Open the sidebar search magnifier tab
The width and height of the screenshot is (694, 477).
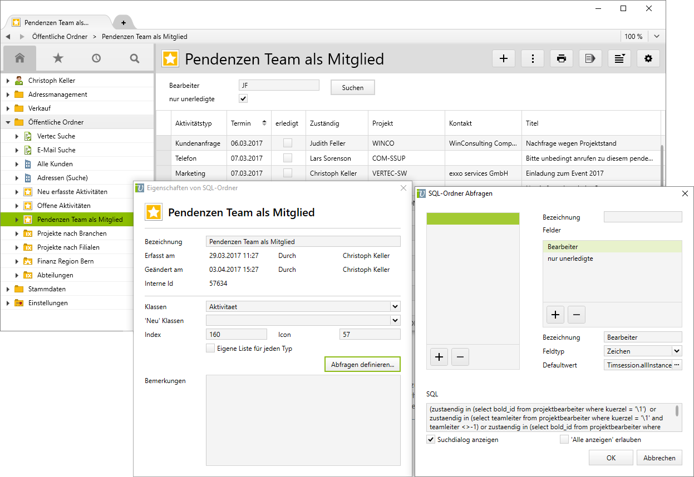click(134, 58)
